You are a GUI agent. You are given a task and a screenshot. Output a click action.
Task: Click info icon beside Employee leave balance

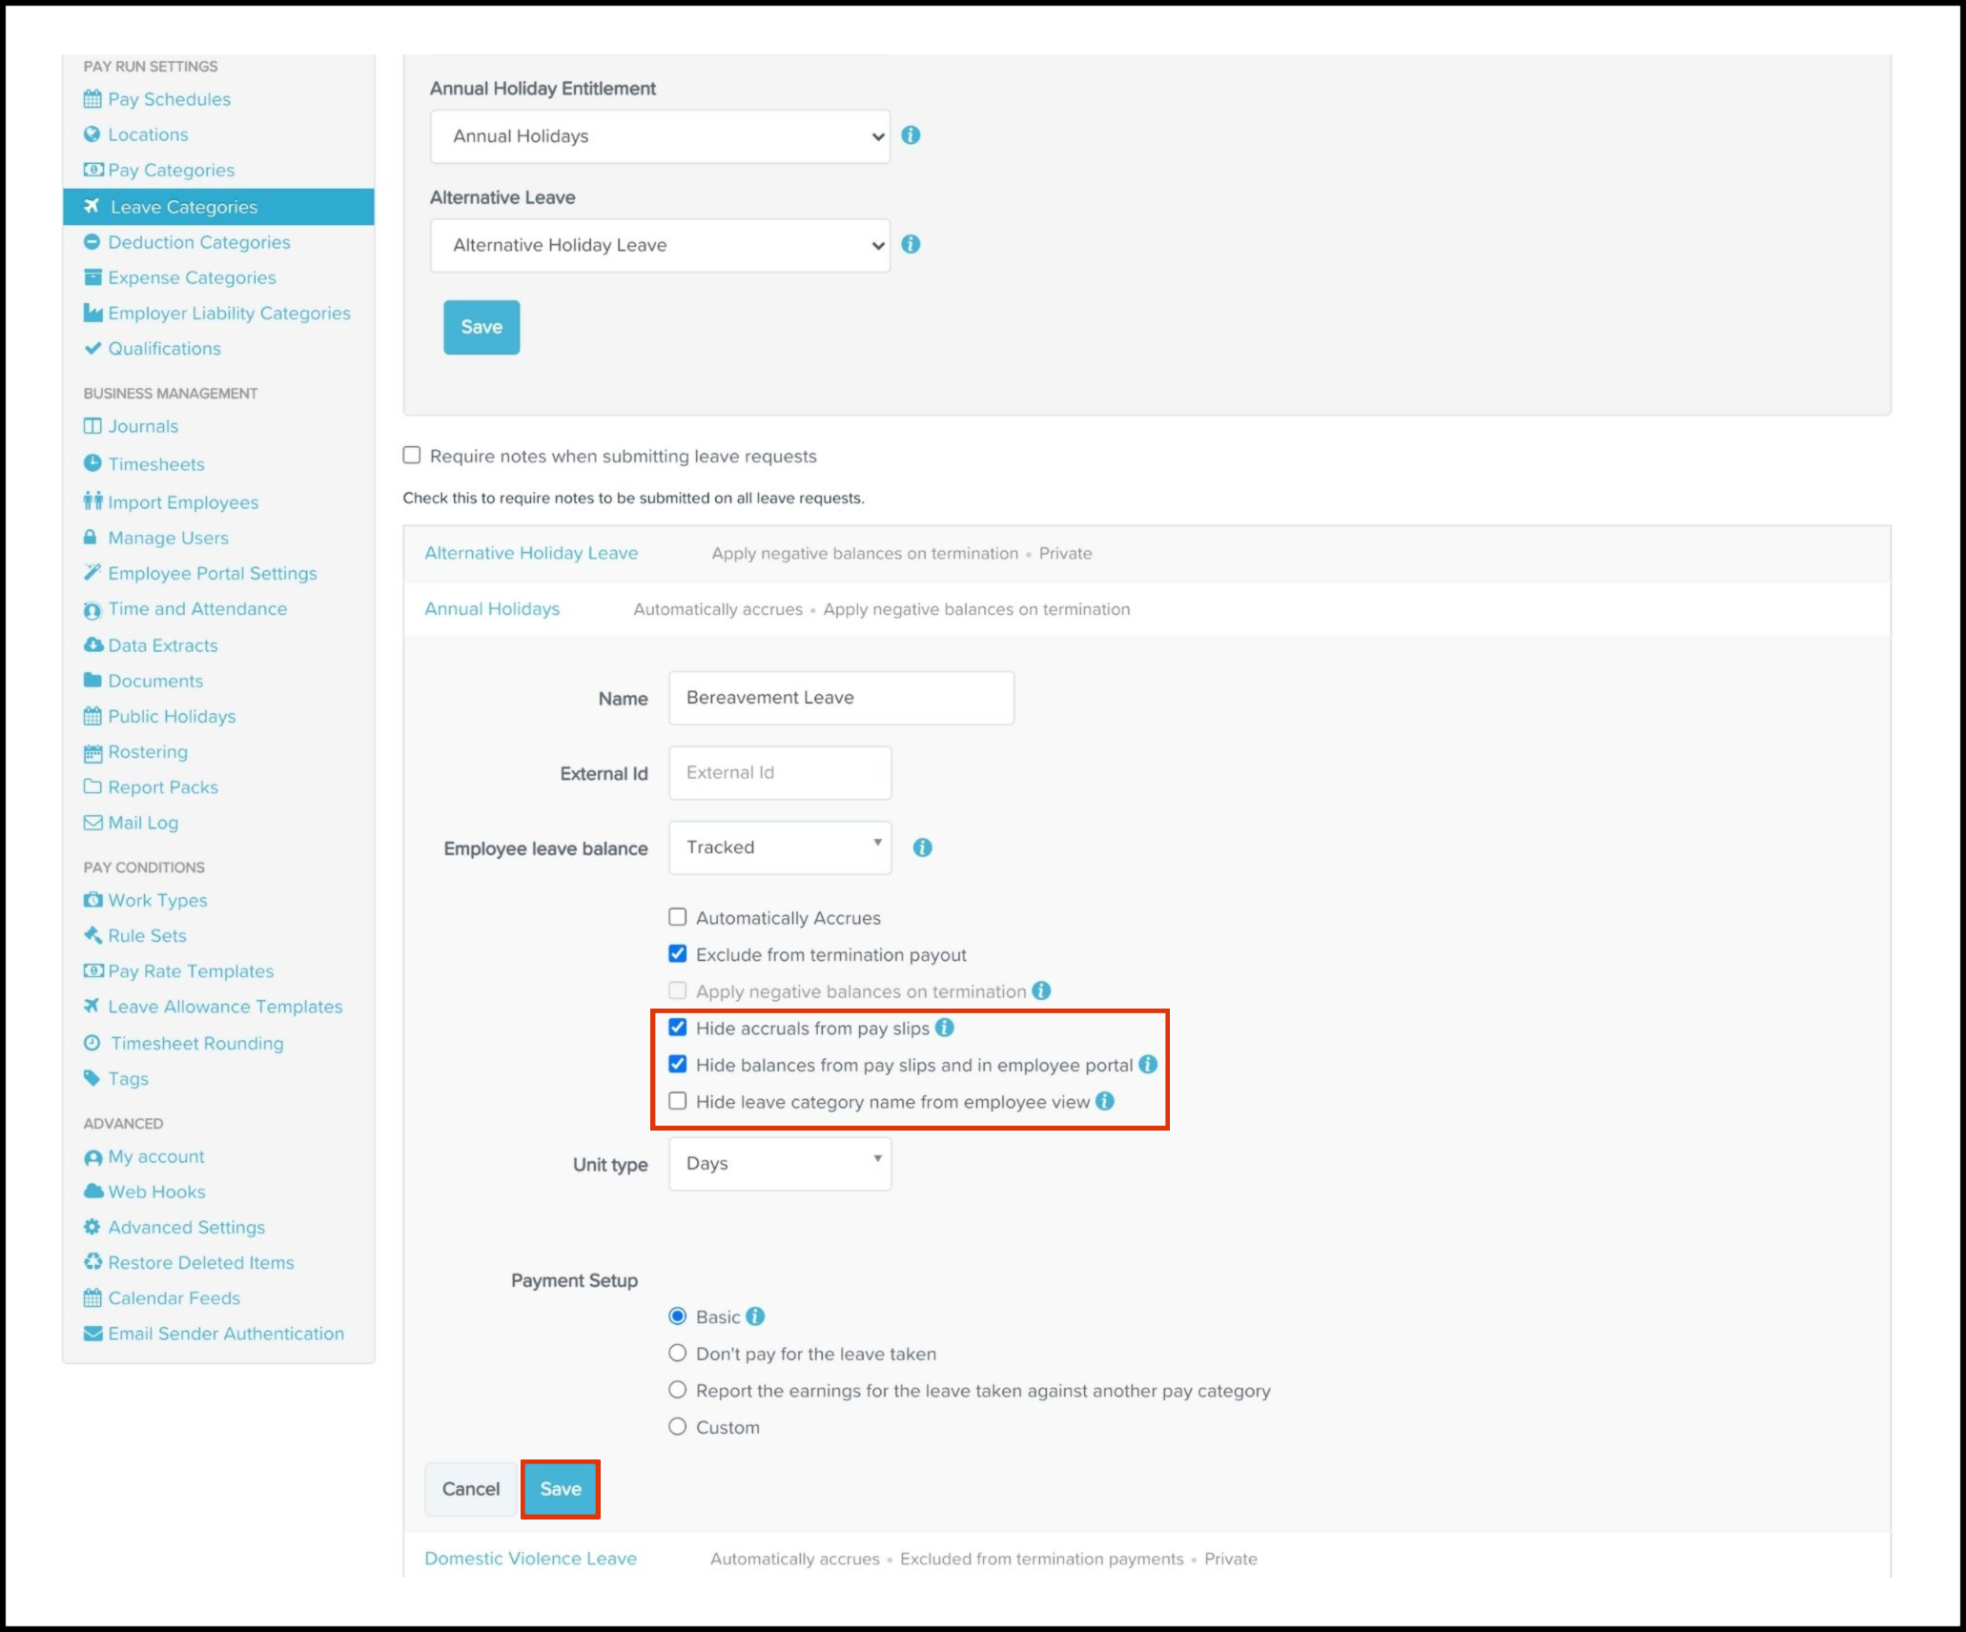(x=922, y=847)
